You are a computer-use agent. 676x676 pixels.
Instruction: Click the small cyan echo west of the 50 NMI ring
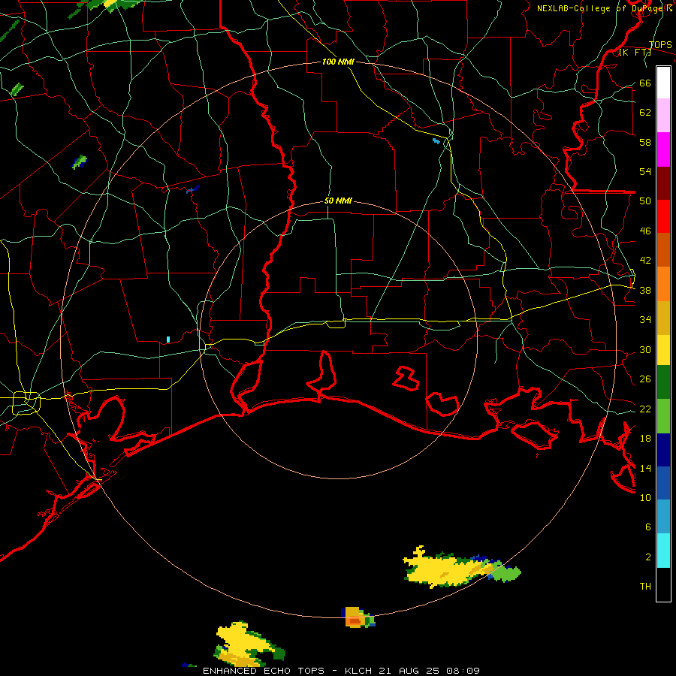168,340
